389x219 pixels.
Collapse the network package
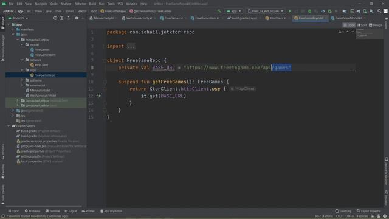22,60
